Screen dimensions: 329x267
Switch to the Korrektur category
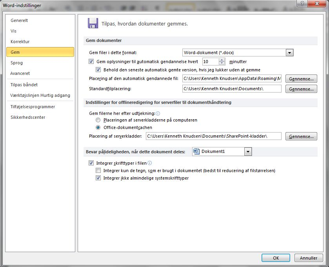coord(20,42)
